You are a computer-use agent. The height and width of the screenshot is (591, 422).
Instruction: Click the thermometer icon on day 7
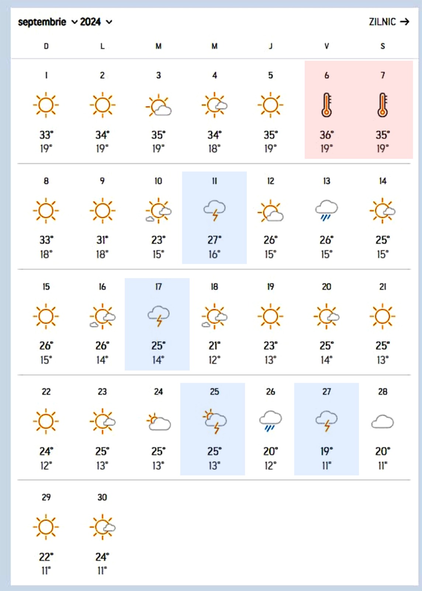[x=383, y=105]
